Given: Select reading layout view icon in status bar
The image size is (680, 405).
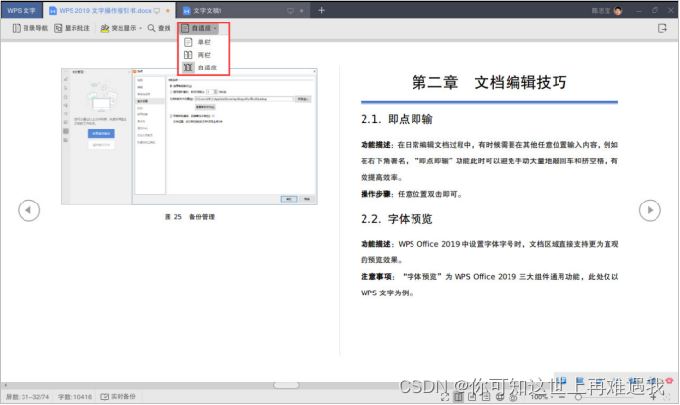Looking at the screenshot, I should [x=459, y=397].
